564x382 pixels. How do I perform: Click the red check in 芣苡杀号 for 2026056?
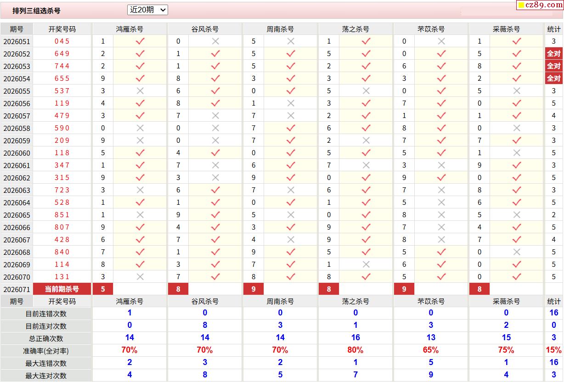(441, 103)
